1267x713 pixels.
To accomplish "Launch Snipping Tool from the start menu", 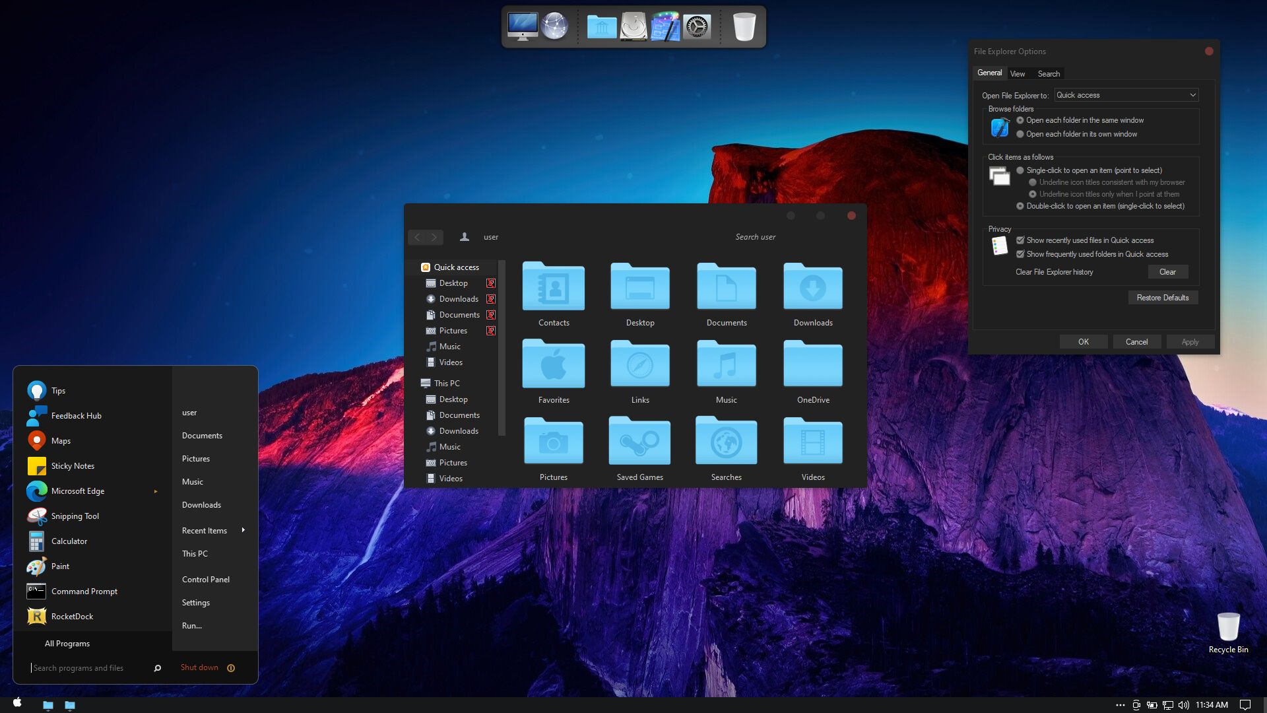I will point(75,516).
